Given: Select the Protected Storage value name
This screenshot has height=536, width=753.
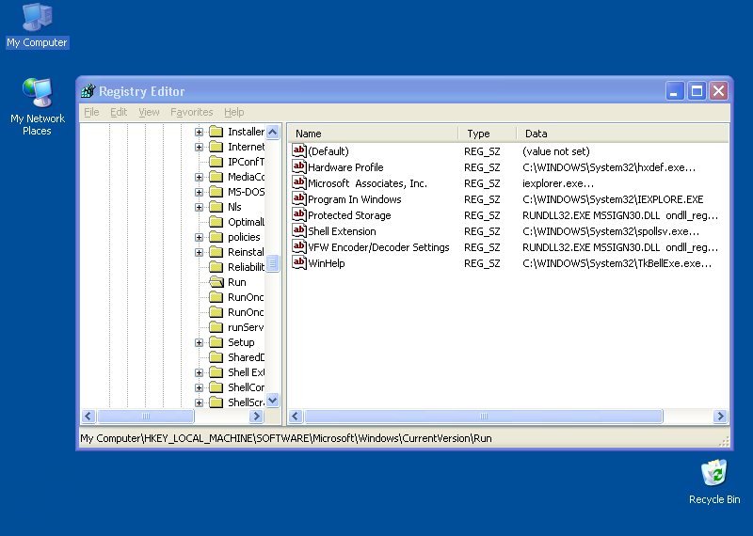Looking at the screenshot, I should coord(349,215).
